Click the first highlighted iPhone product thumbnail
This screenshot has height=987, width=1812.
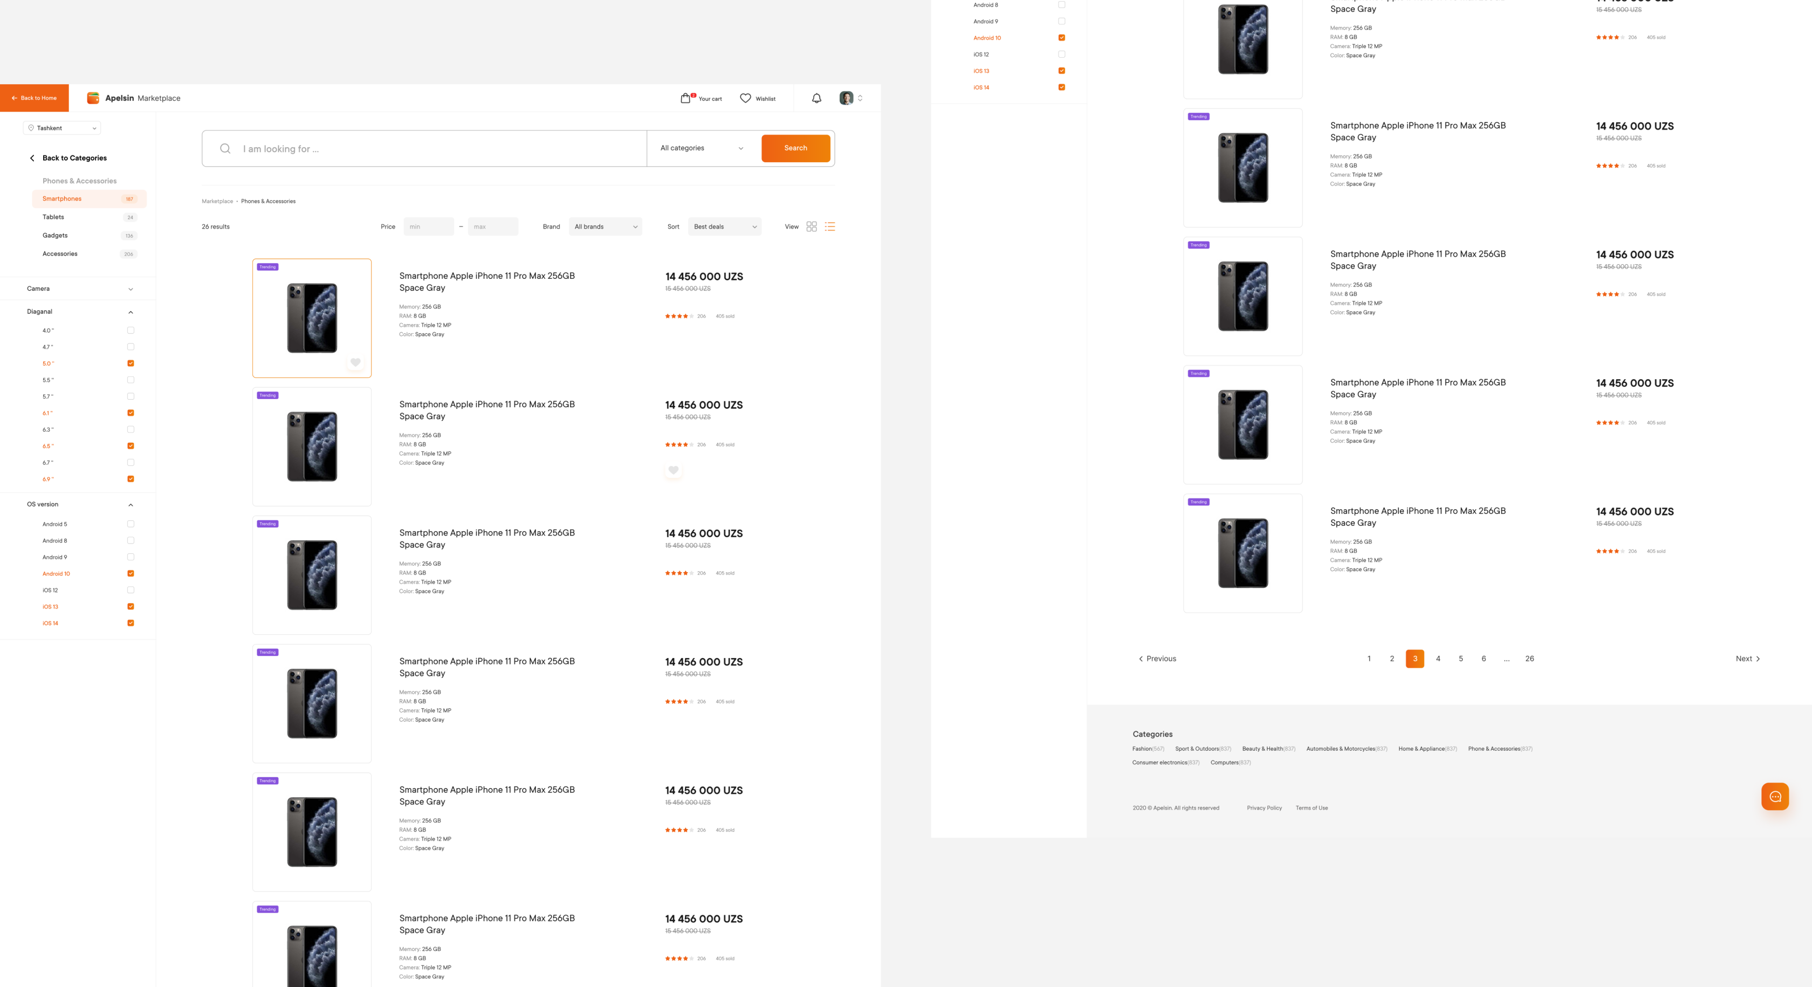click(312, 318)
